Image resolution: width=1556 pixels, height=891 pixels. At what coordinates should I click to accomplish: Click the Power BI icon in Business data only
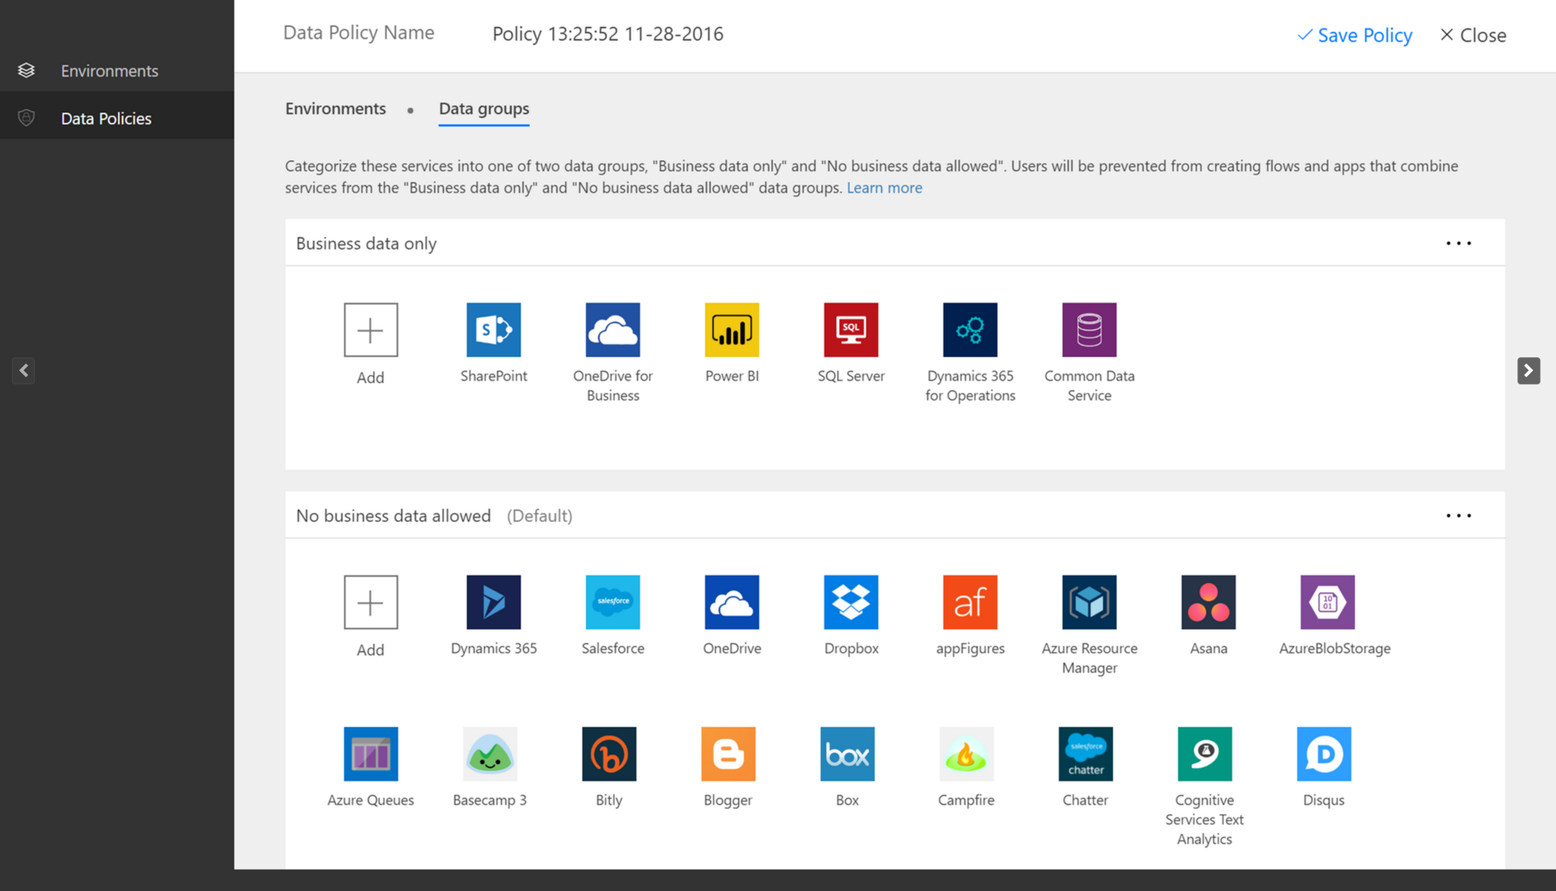coord(731,328)
